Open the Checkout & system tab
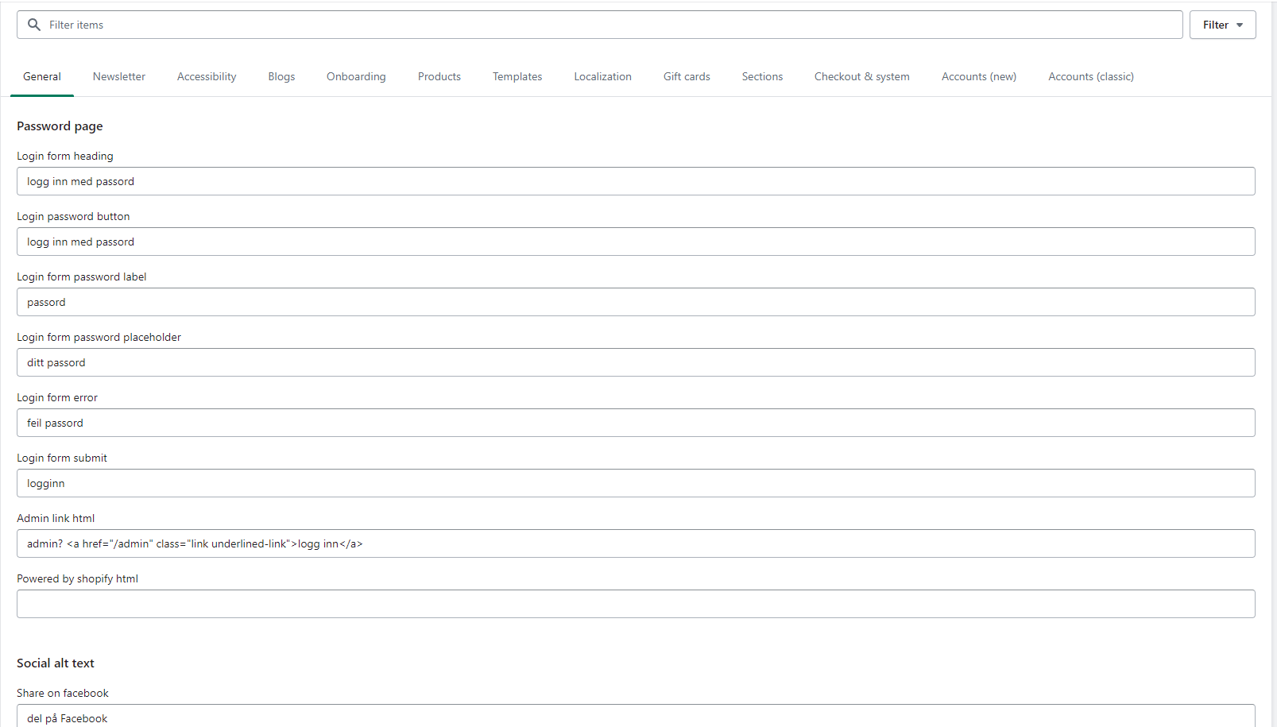Viewport: 1277px width, 727px height. [862, 77]
